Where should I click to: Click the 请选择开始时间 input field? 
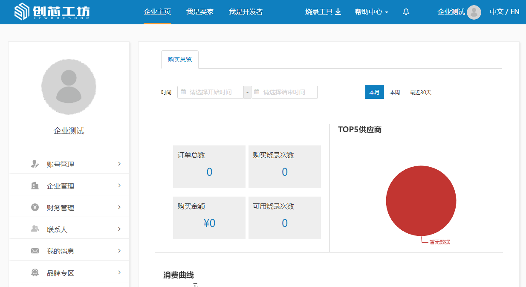(x=211, y=92)
